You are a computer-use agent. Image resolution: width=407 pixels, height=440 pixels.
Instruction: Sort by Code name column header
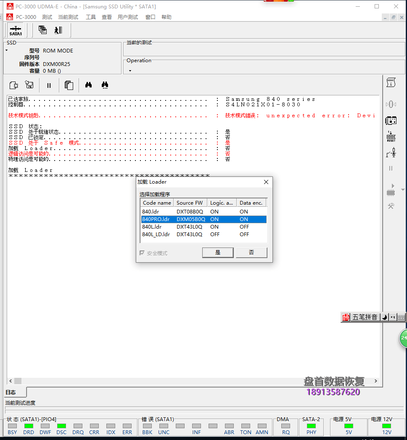pos(157,203)
